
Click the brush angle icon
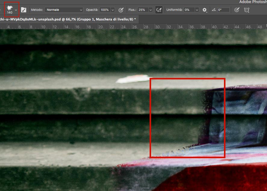point(214,10)
